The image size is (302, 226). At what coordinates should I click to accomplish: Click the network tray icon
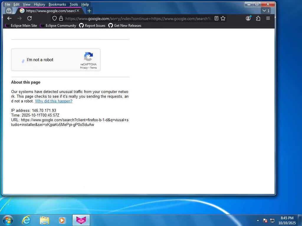(272, 220)
